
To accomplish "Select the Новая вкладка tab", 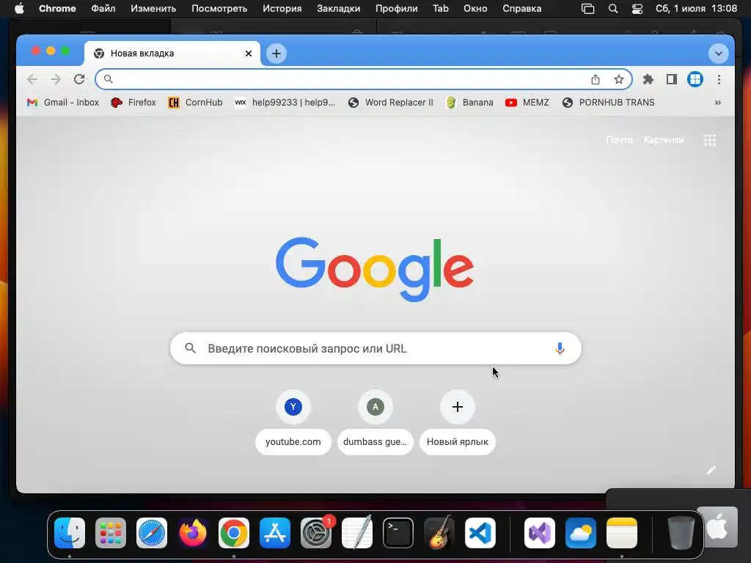I will click(172, 53).
